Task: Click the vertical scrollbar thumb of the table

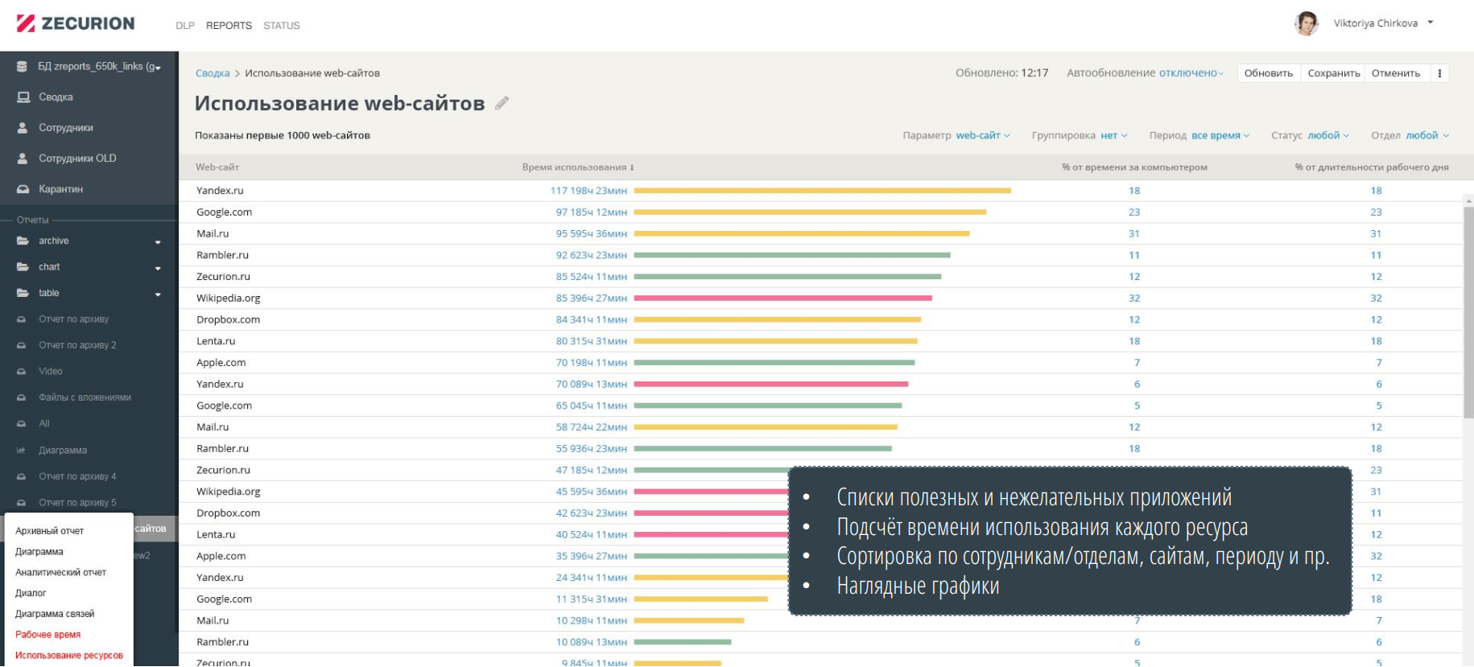Action: [1468, 312]
